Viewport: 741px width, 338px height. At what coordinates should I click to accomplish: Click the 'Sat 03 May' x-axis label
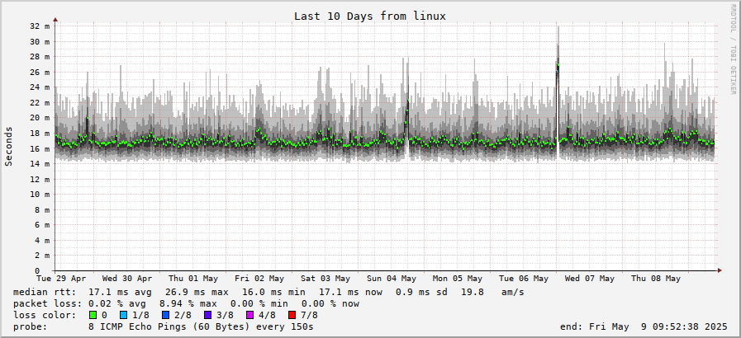325,279
